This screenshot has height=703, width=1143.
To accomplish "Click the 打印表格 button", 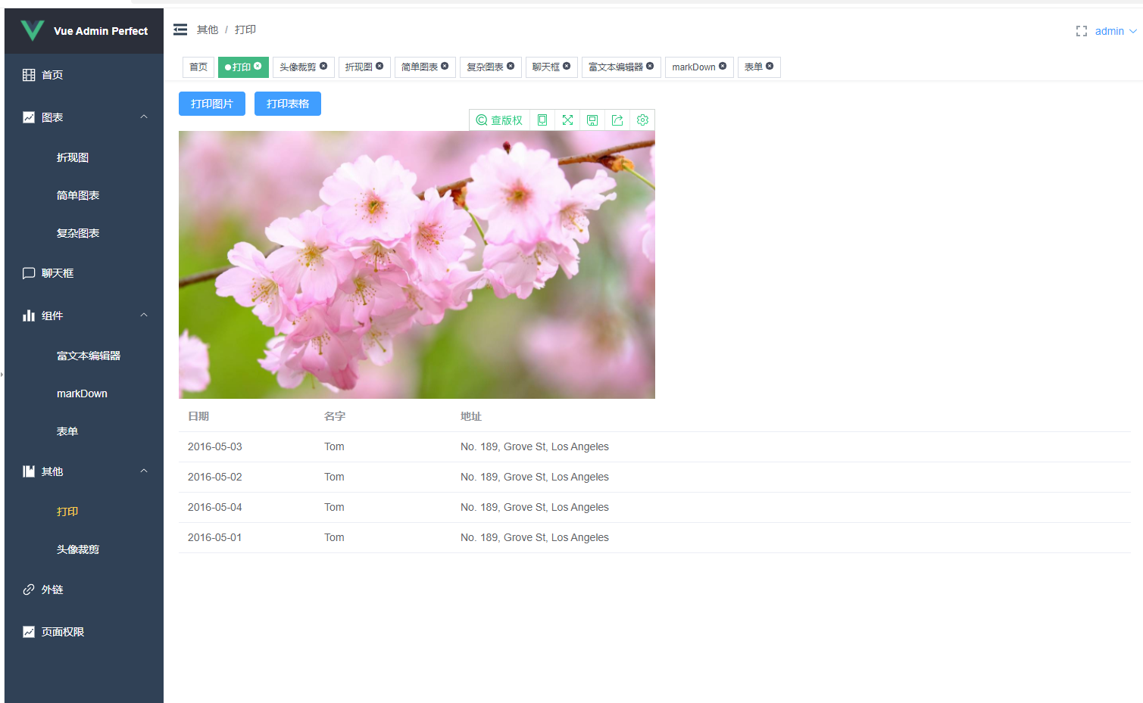I will click(288, 104).
